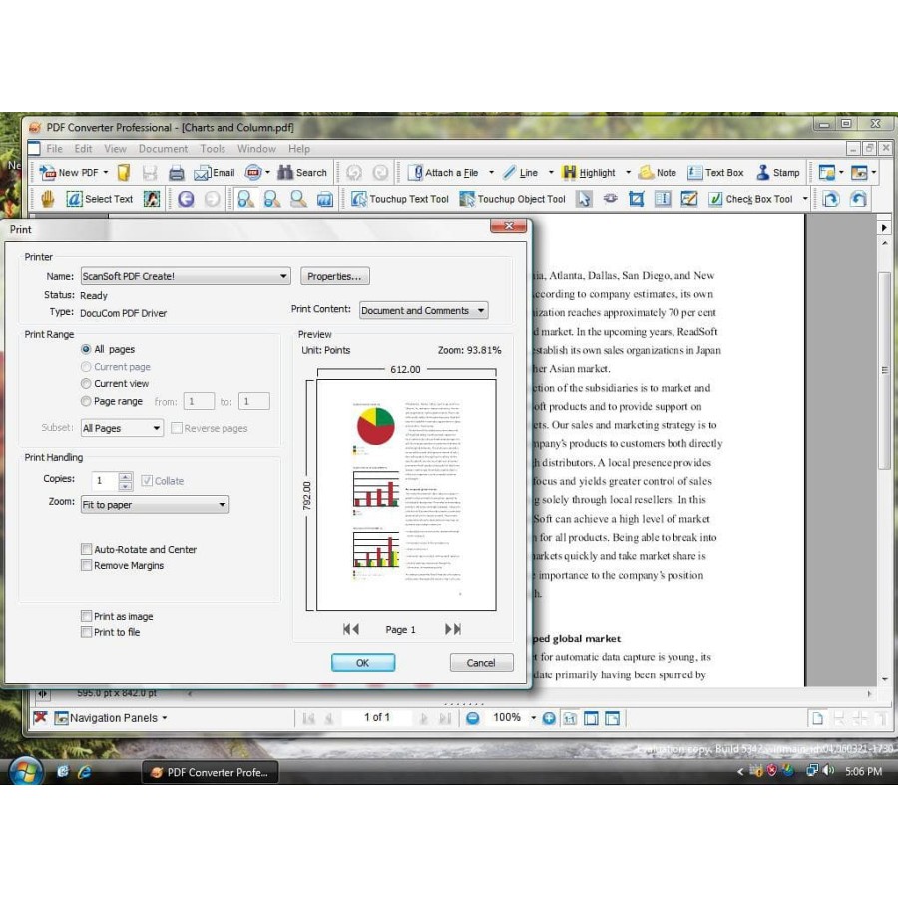Expand the Attach a File dropdown arrow

tap(491, 172)
